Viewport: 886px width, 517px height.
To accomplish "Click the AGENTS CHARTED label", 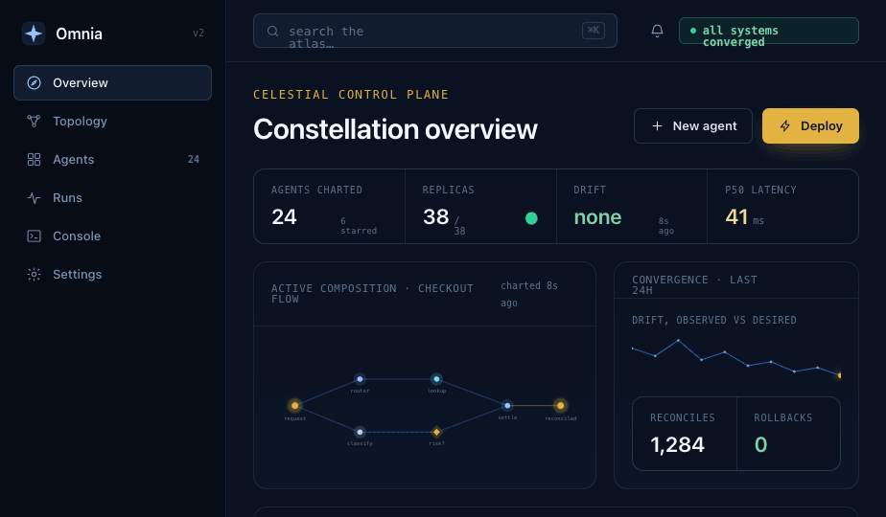I will [x=316, y=191].
